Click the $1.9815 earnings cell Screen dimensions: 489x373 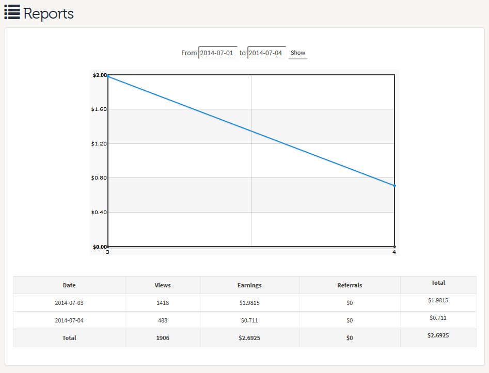(249, 303)
